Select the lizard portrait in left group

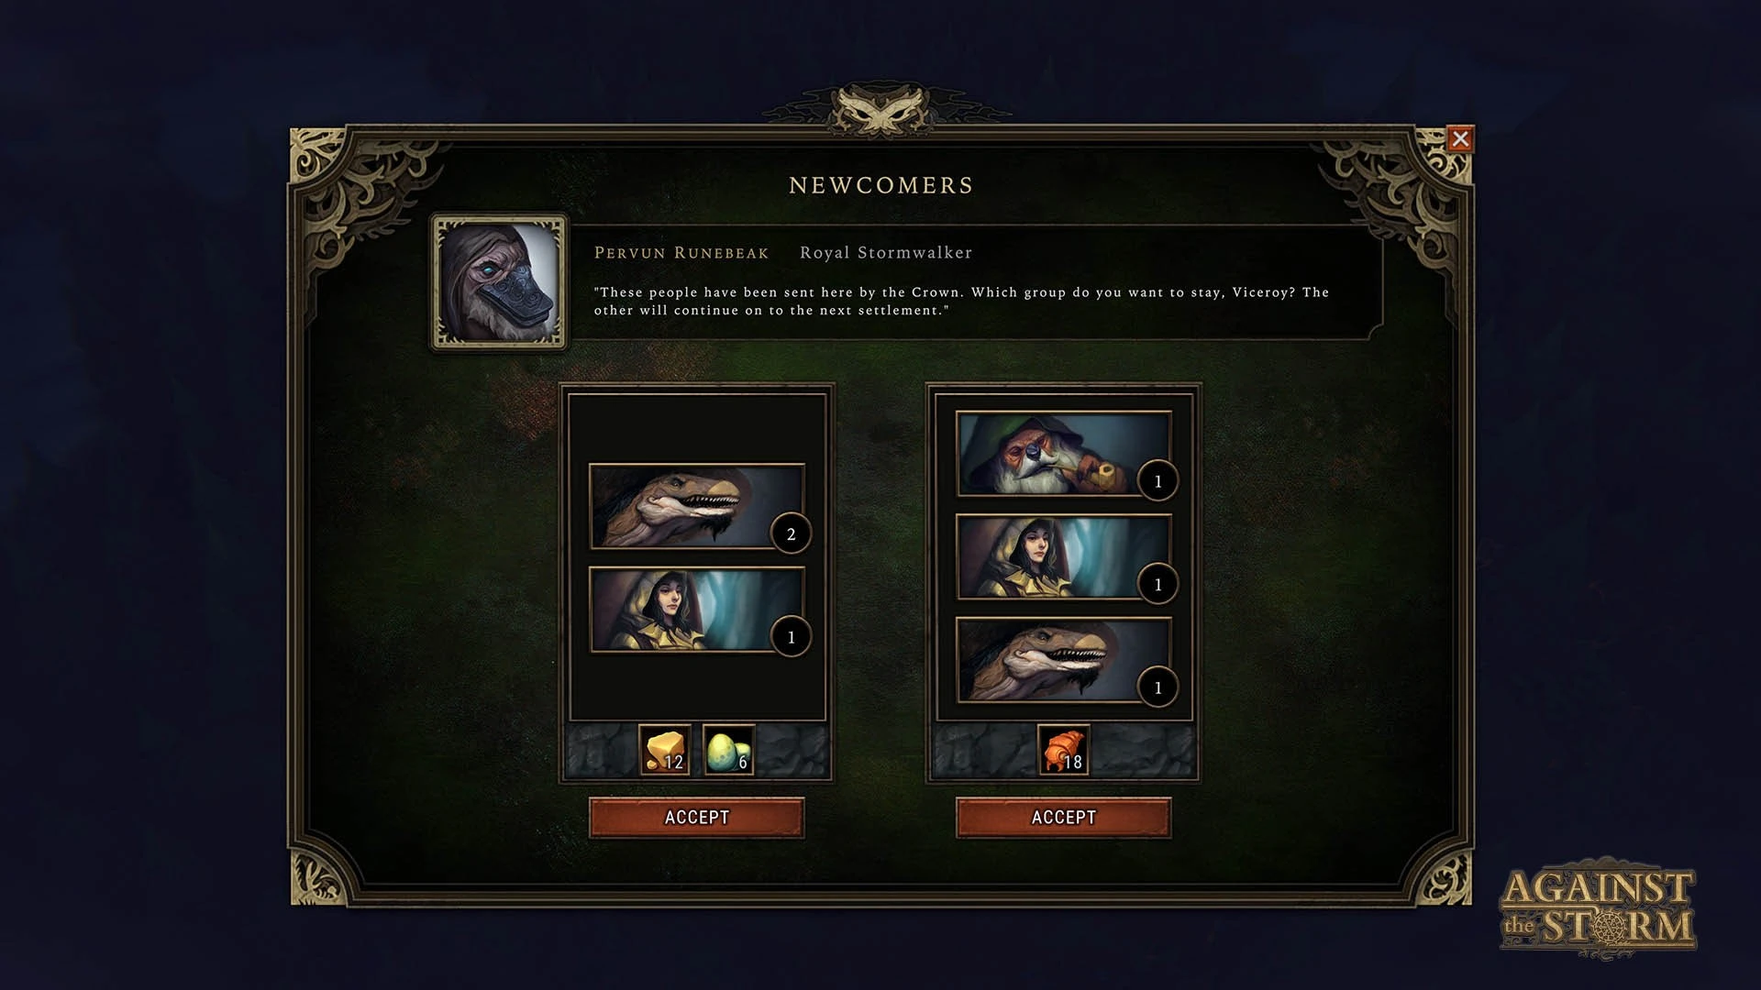696,506
